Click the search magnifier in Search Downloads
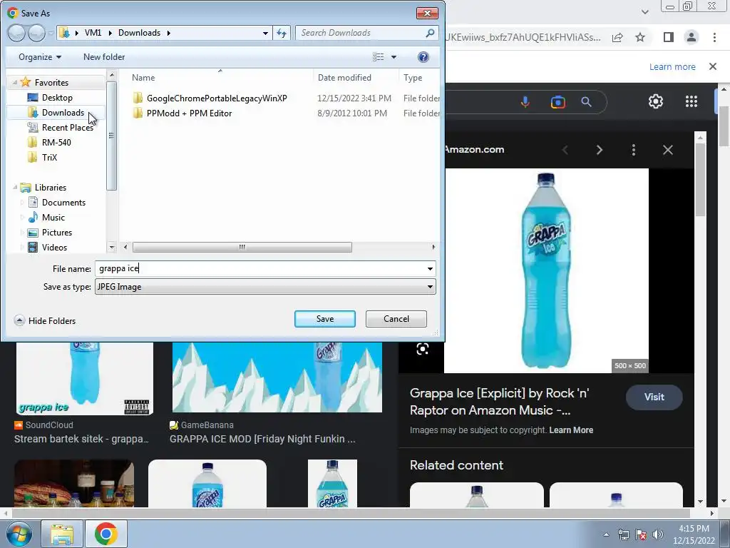Image resolution: width=730 pixels, height=548 pixels. (430, 33)
